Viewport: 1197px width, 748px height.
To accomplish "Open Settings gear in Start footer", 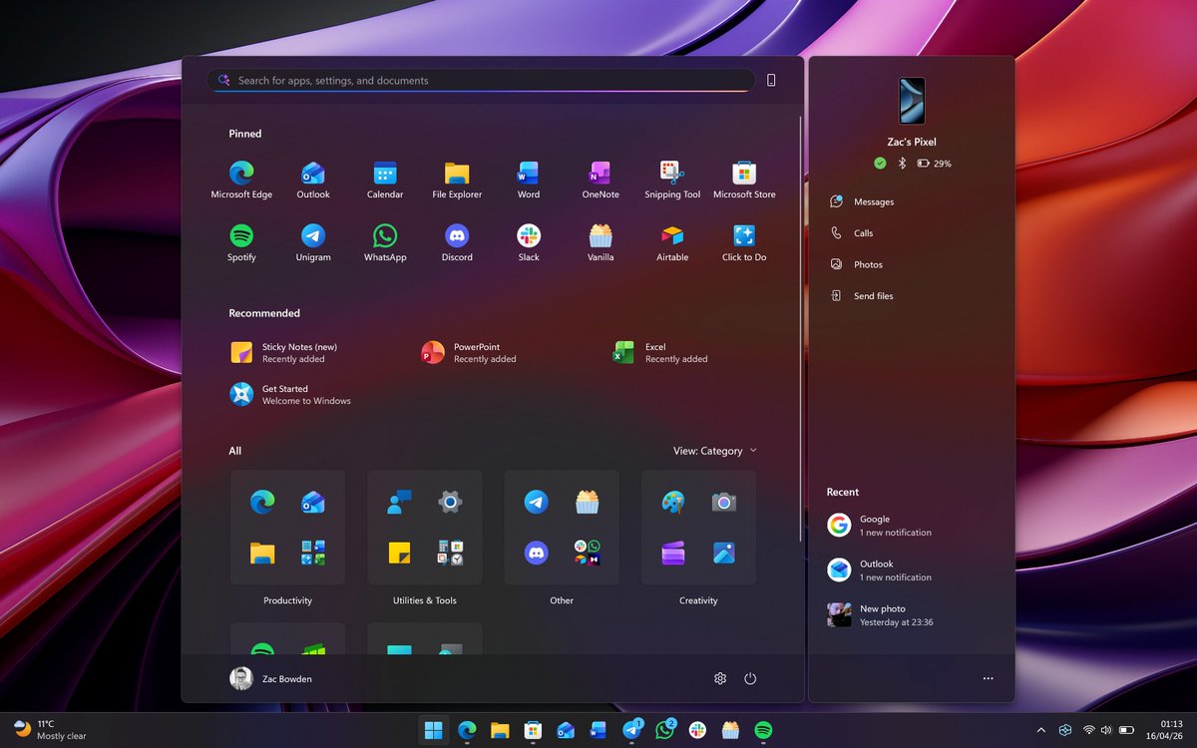I will coord(720,678).
